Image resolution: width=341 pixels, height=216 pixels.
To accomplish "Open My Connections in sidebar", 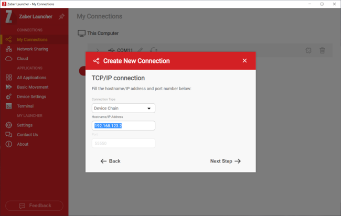I will tap(32, 39).
